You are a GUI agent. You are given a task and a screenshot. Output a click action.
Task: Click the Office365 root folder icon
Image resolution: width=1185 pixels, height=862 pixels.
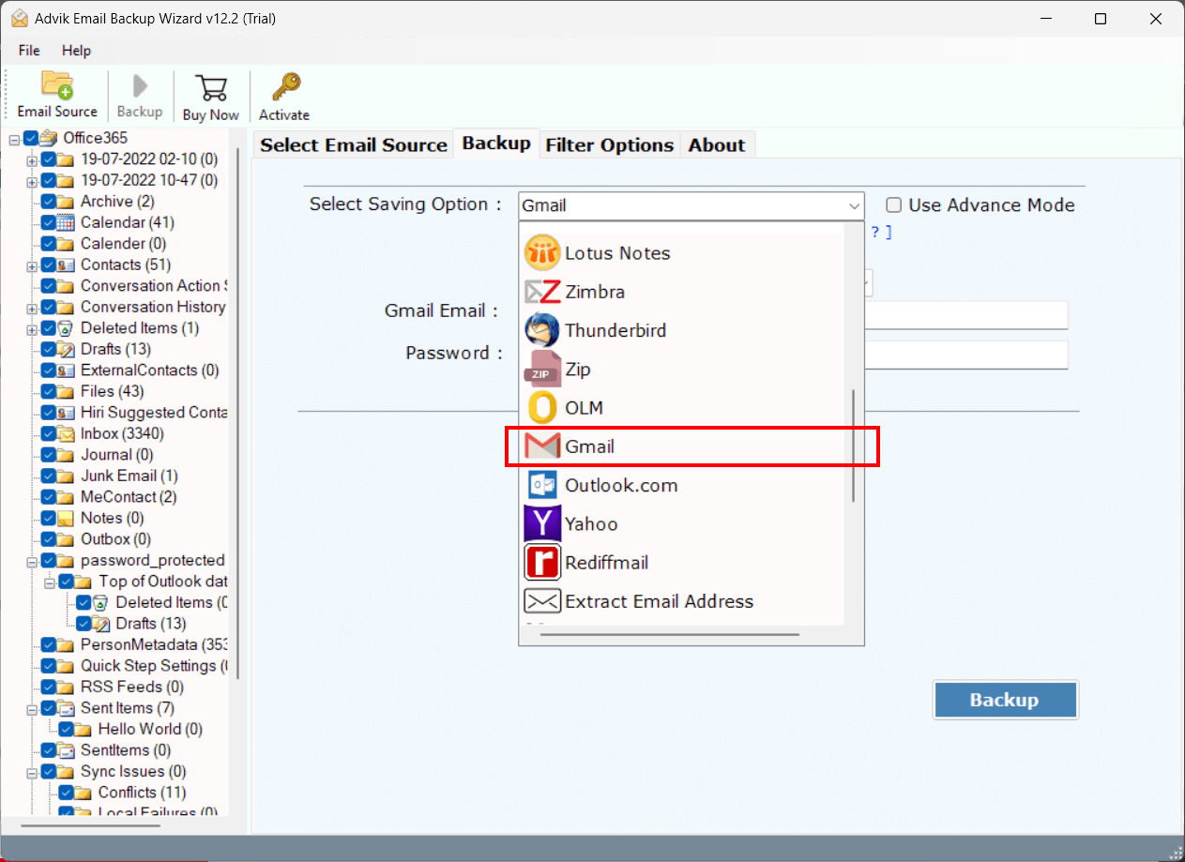[x=48, y=138]
